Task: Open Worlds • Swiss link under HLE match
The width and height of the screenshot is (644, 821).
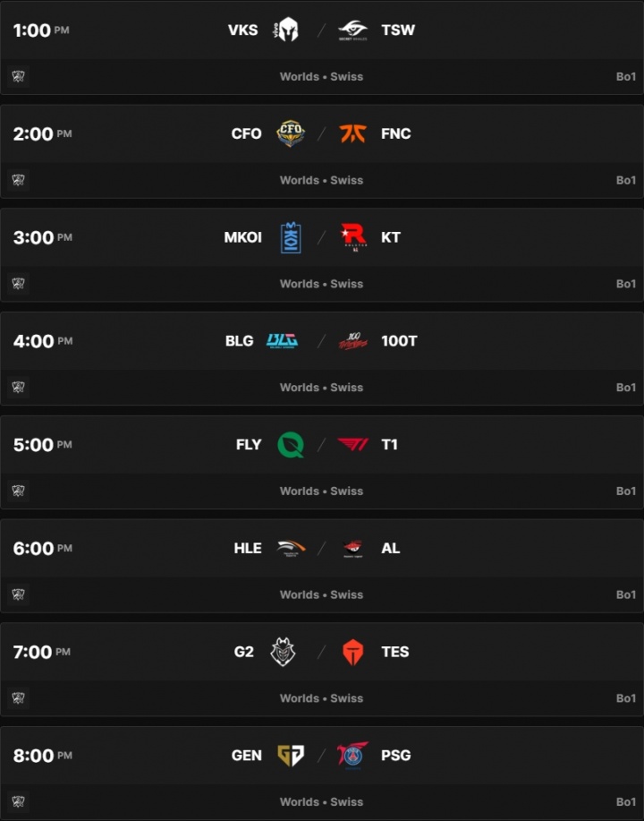Action: tap(321, 594)
